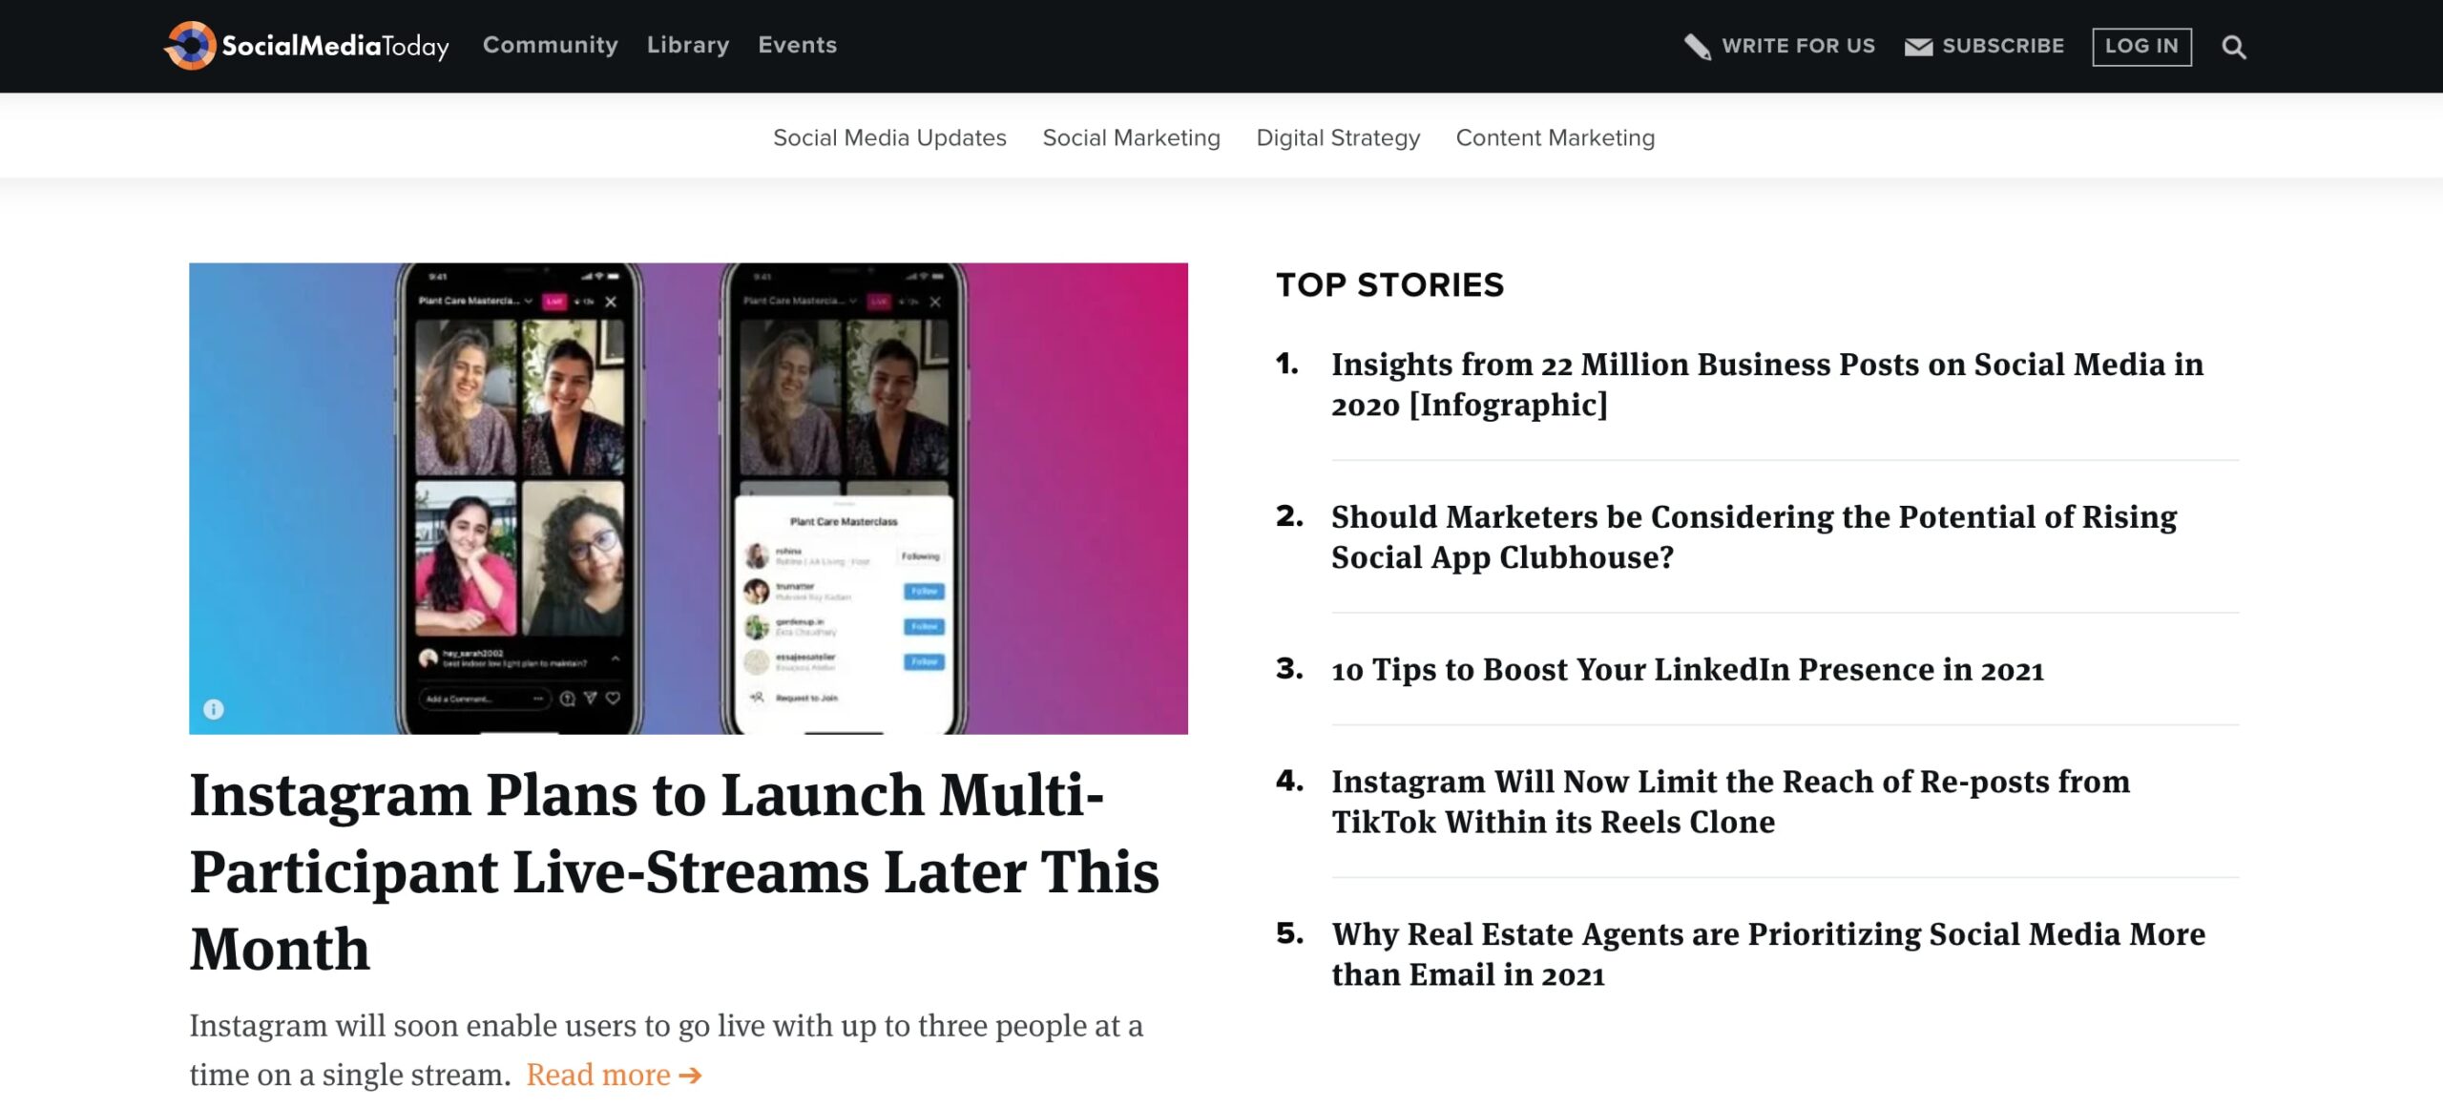Click the TOP STORIES heading
Image resolution: width=2443 pixels, height=1108 pixels.
click(x=1389, y=285)
